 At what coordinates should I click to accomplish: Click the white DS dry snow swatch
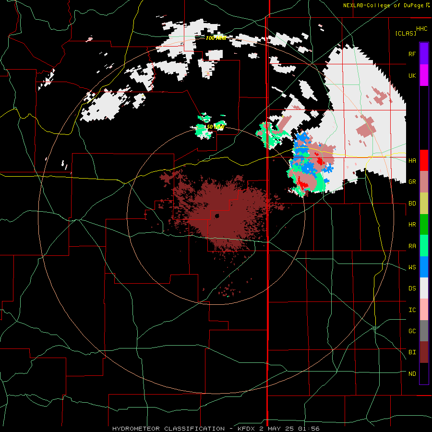pyautogui.click(x=424, y=288)
